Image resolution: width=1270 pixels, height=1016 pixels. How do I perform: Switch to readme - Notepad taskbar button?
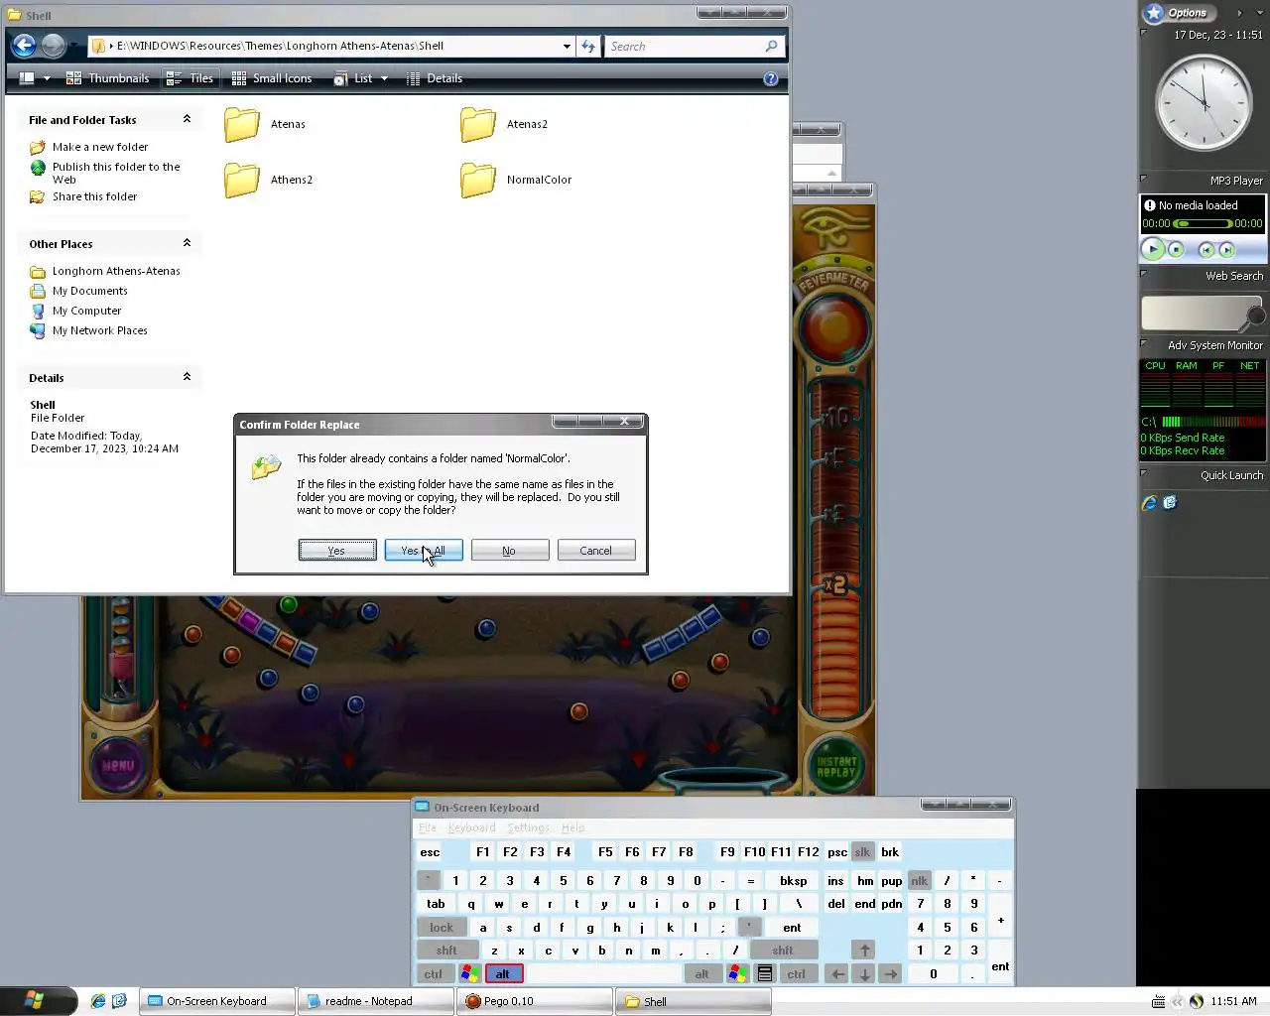tap(376, 1001)
